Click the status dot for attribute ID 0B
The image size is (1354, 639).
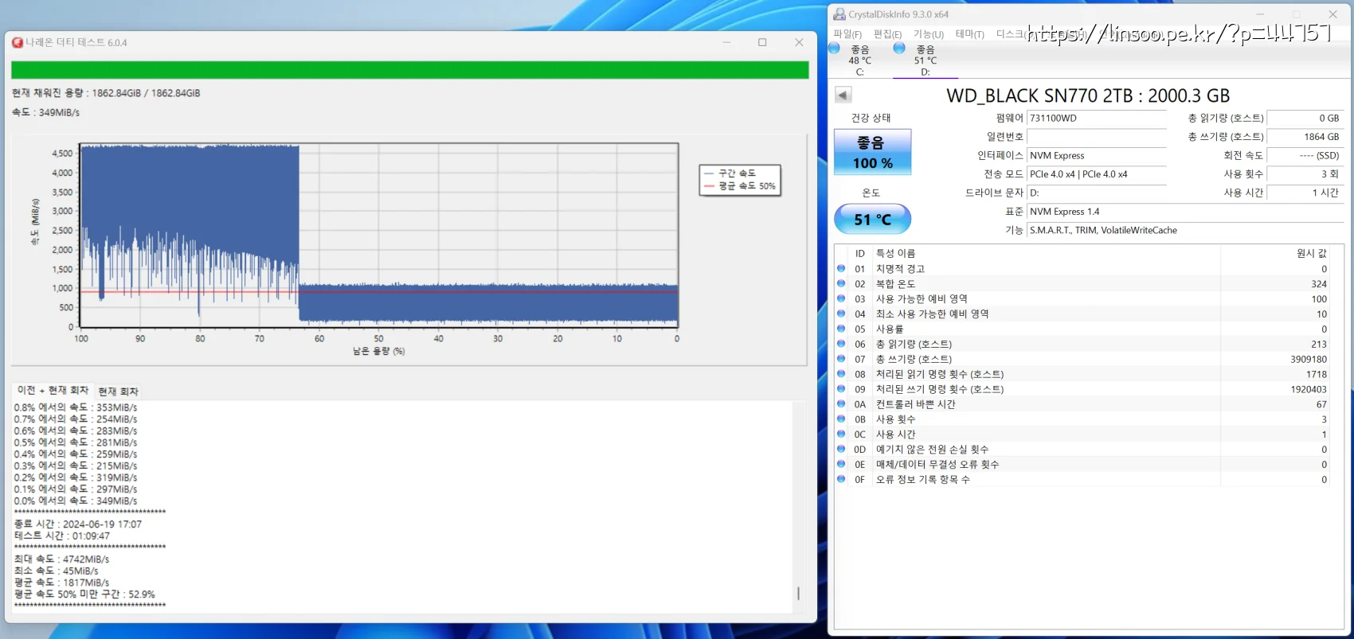[841, 419]
